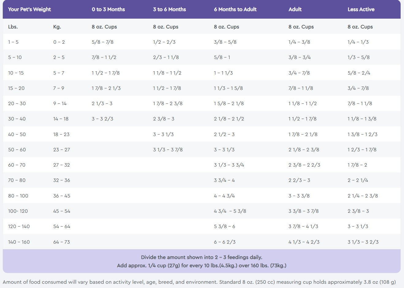
Task: Select less active '5/8 – 2/4' cell
Action: pos(359,73)
